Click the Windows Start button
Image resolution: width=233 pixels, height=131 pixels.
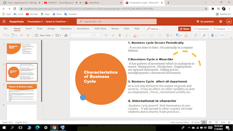pyautogui.click(x=4, y=128)
